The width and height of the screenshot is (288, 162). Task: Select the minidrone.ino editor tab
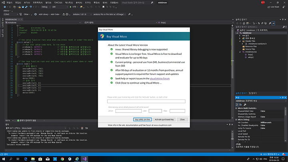[11, 19]
